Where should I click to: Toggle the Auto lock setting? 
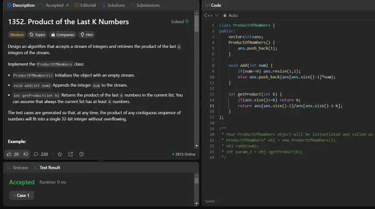tap(231, 15)
